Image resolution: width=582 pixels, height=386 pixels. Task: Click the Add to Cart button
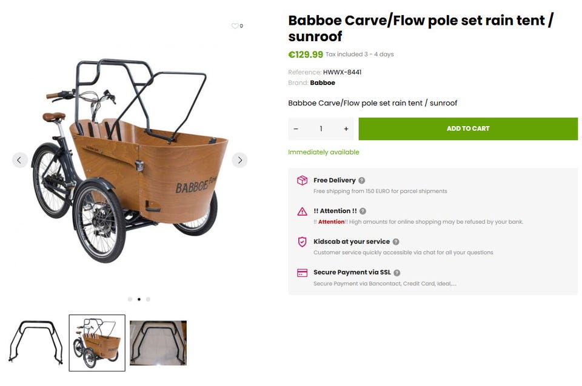(467, 128)
